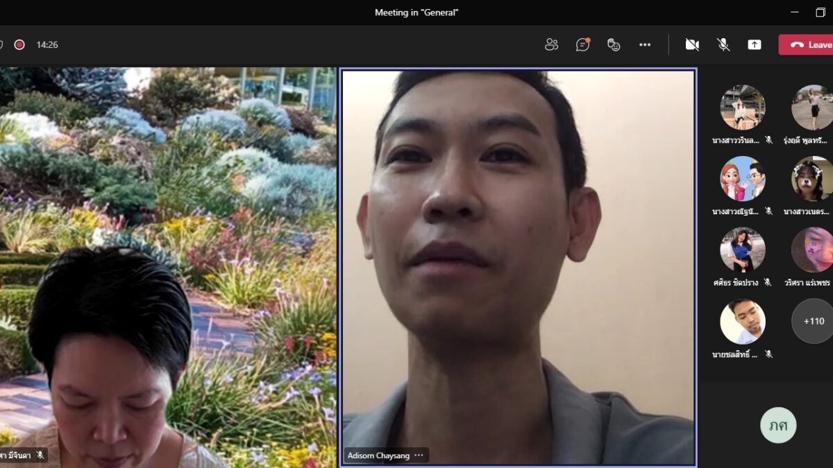Click the red recording indicator
The height and width of the screenshot is (468, 833).
point(19,44)
